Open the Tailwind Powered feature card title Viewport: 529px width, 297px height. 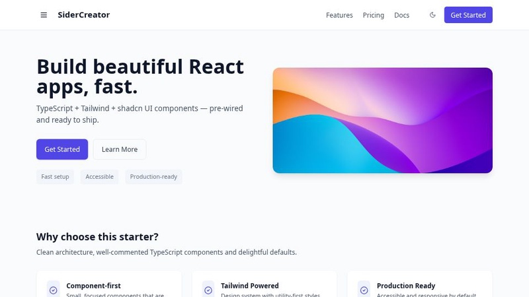[x=250, y=286]
